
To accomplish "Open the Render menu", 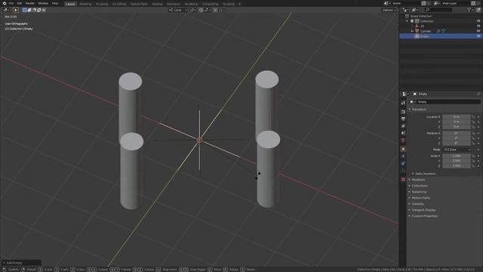I will (30, 3).
